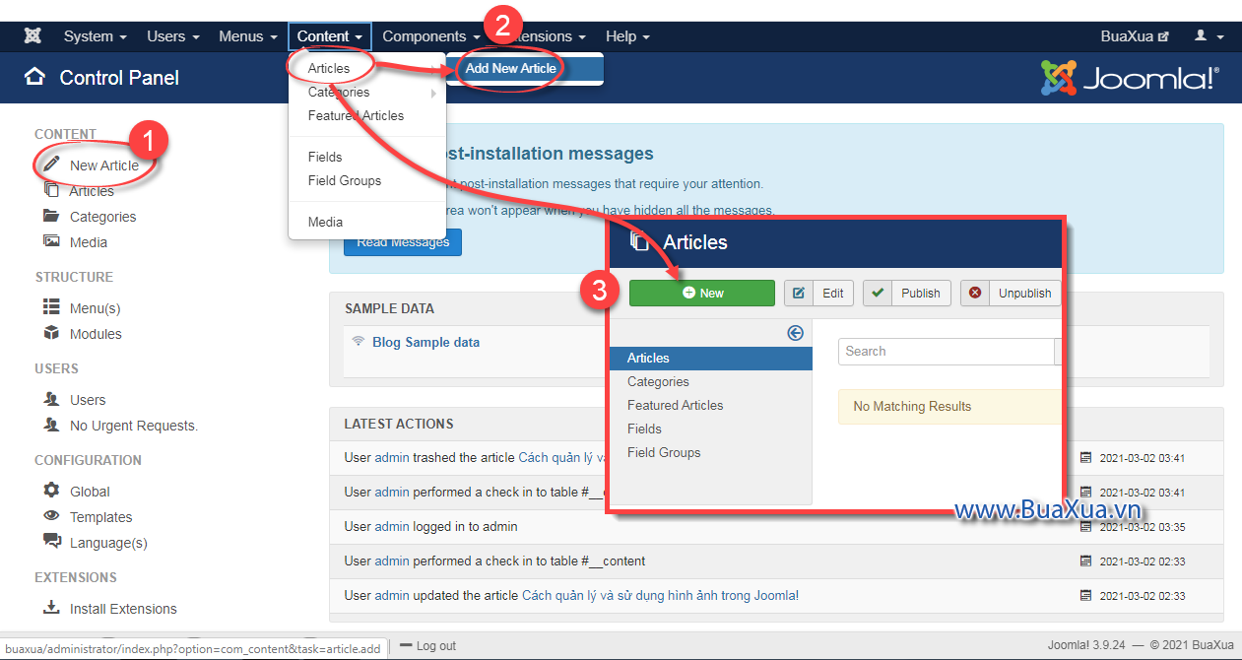Select Categories in the Articles panel sidebar
The height and width of the screenshot is (660, 1242).
point(658,381)
